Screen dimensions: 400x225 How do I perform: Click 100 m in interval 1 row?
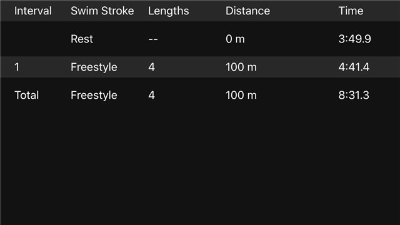pyautogui.click(x=241, y=67)
